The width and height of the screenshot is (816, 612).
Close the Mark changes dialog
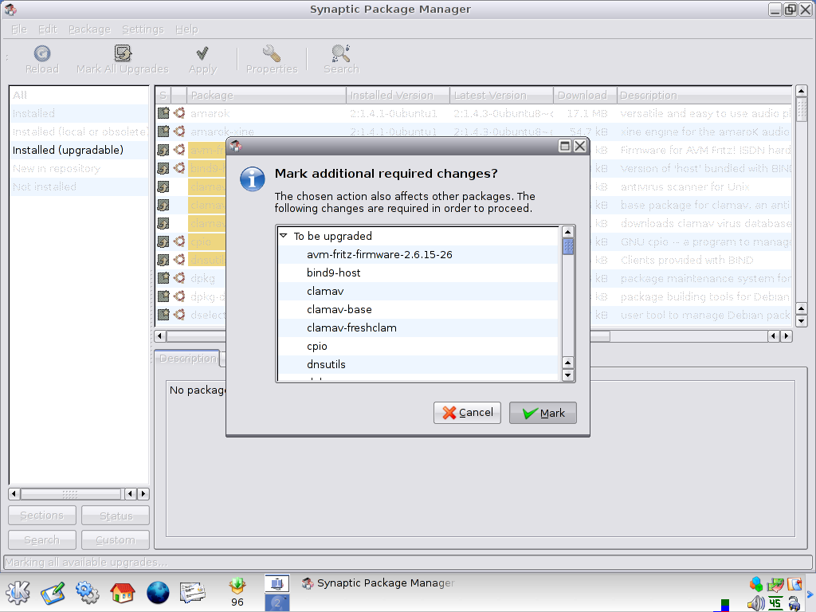[580, 147]
